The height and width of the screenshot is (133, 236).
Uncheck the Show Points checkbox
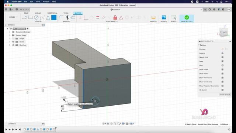pyautogui.click(x=222, y=74)
